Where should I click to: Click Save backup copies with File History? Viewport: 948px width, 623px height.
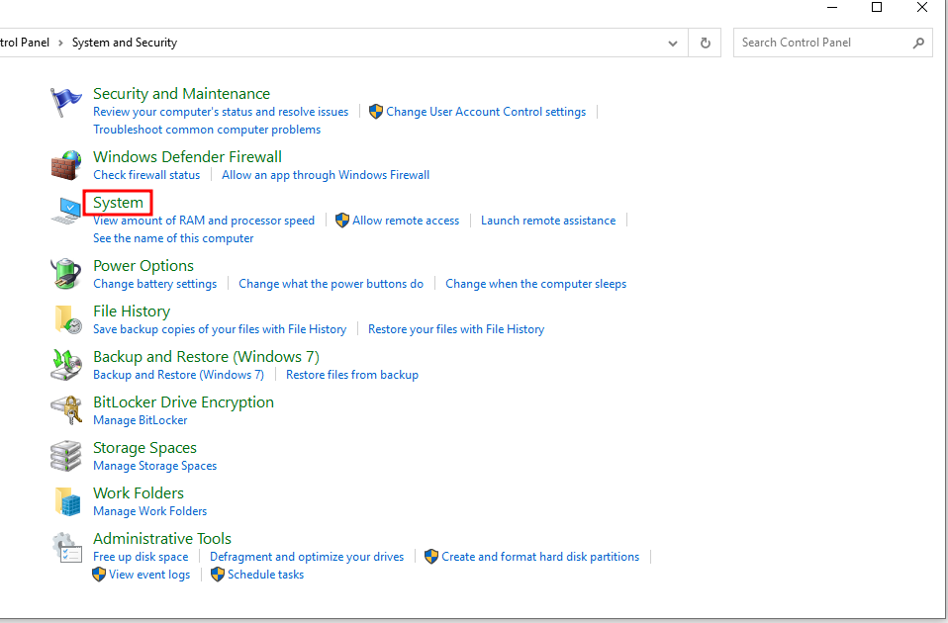[220, 329]
